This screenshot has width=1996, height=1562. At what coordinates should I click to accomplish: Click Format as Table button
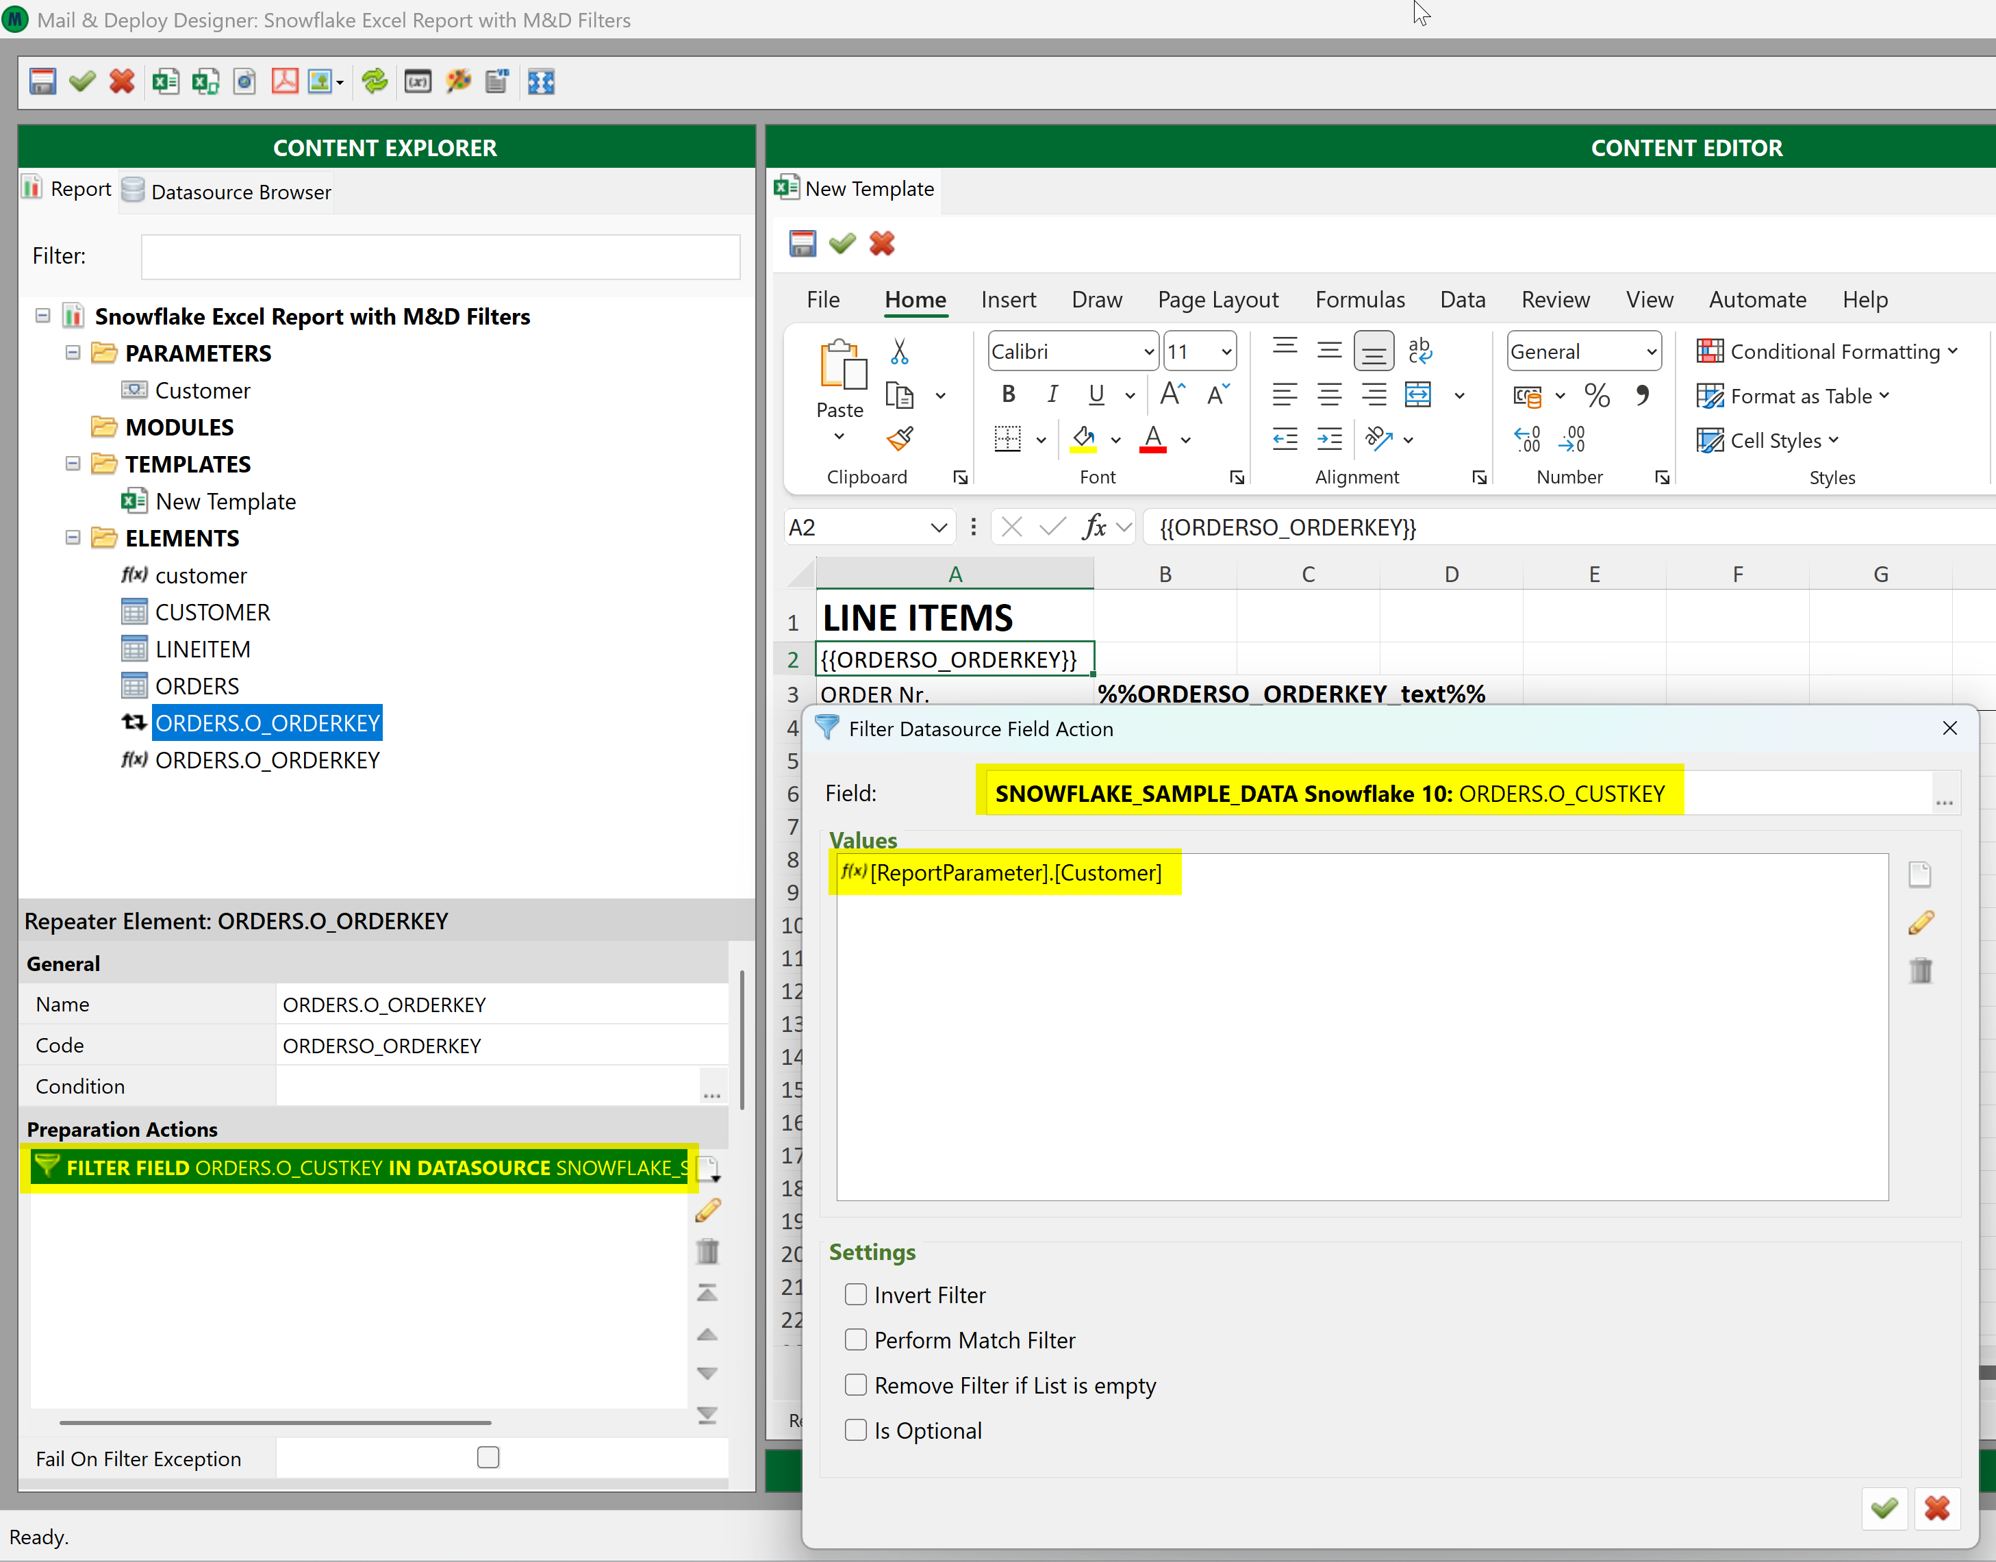click(1792, 396)
